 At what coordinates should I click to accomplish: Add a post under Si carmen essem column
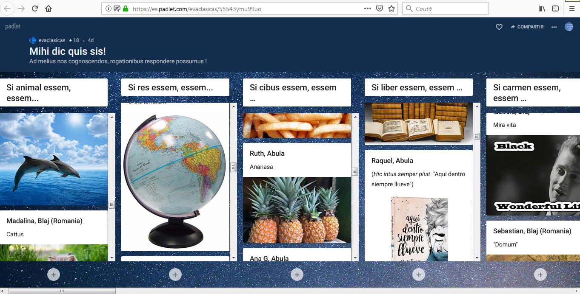tap(540, 274)
